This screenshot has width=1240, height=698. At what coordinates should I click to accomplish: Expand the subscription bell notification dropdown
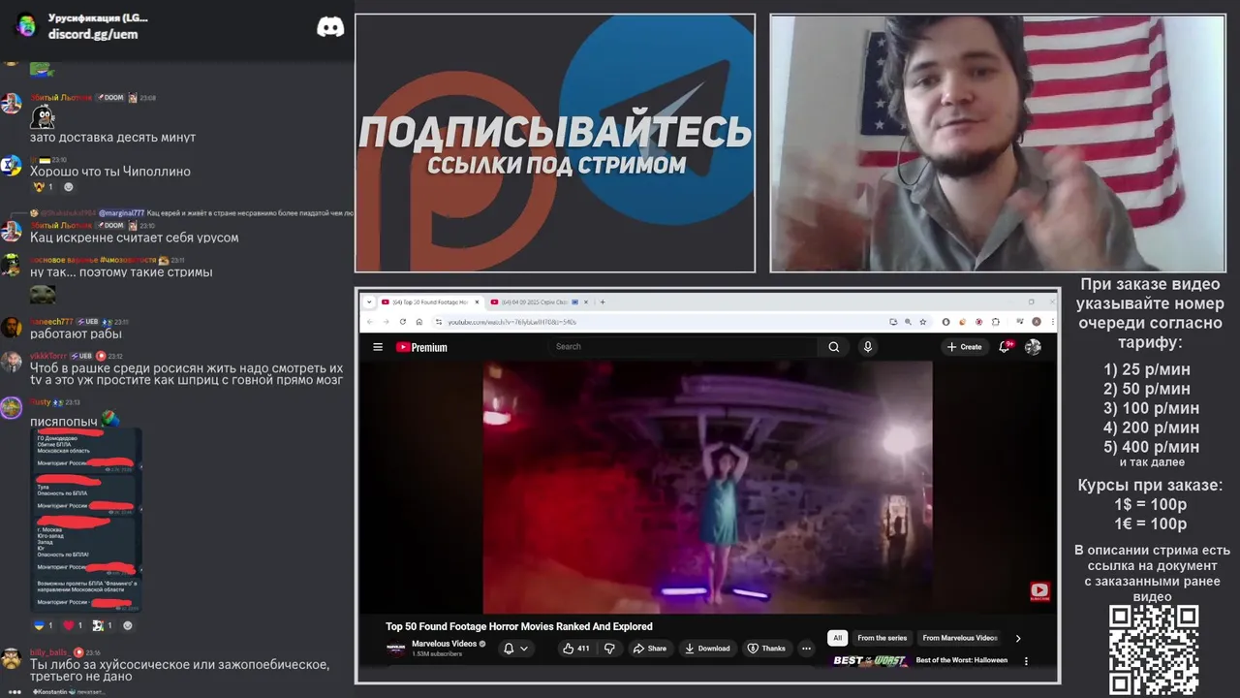click(515, 649)
